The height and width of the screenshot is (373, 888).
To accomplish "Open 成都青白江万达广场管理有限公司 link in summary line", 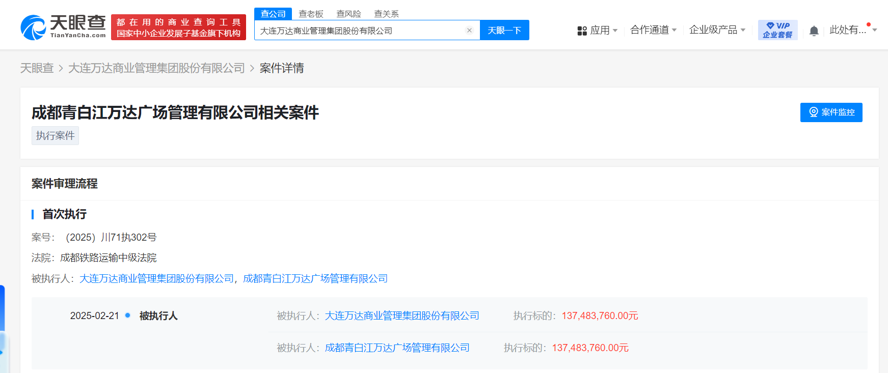I will click(315, 279).
